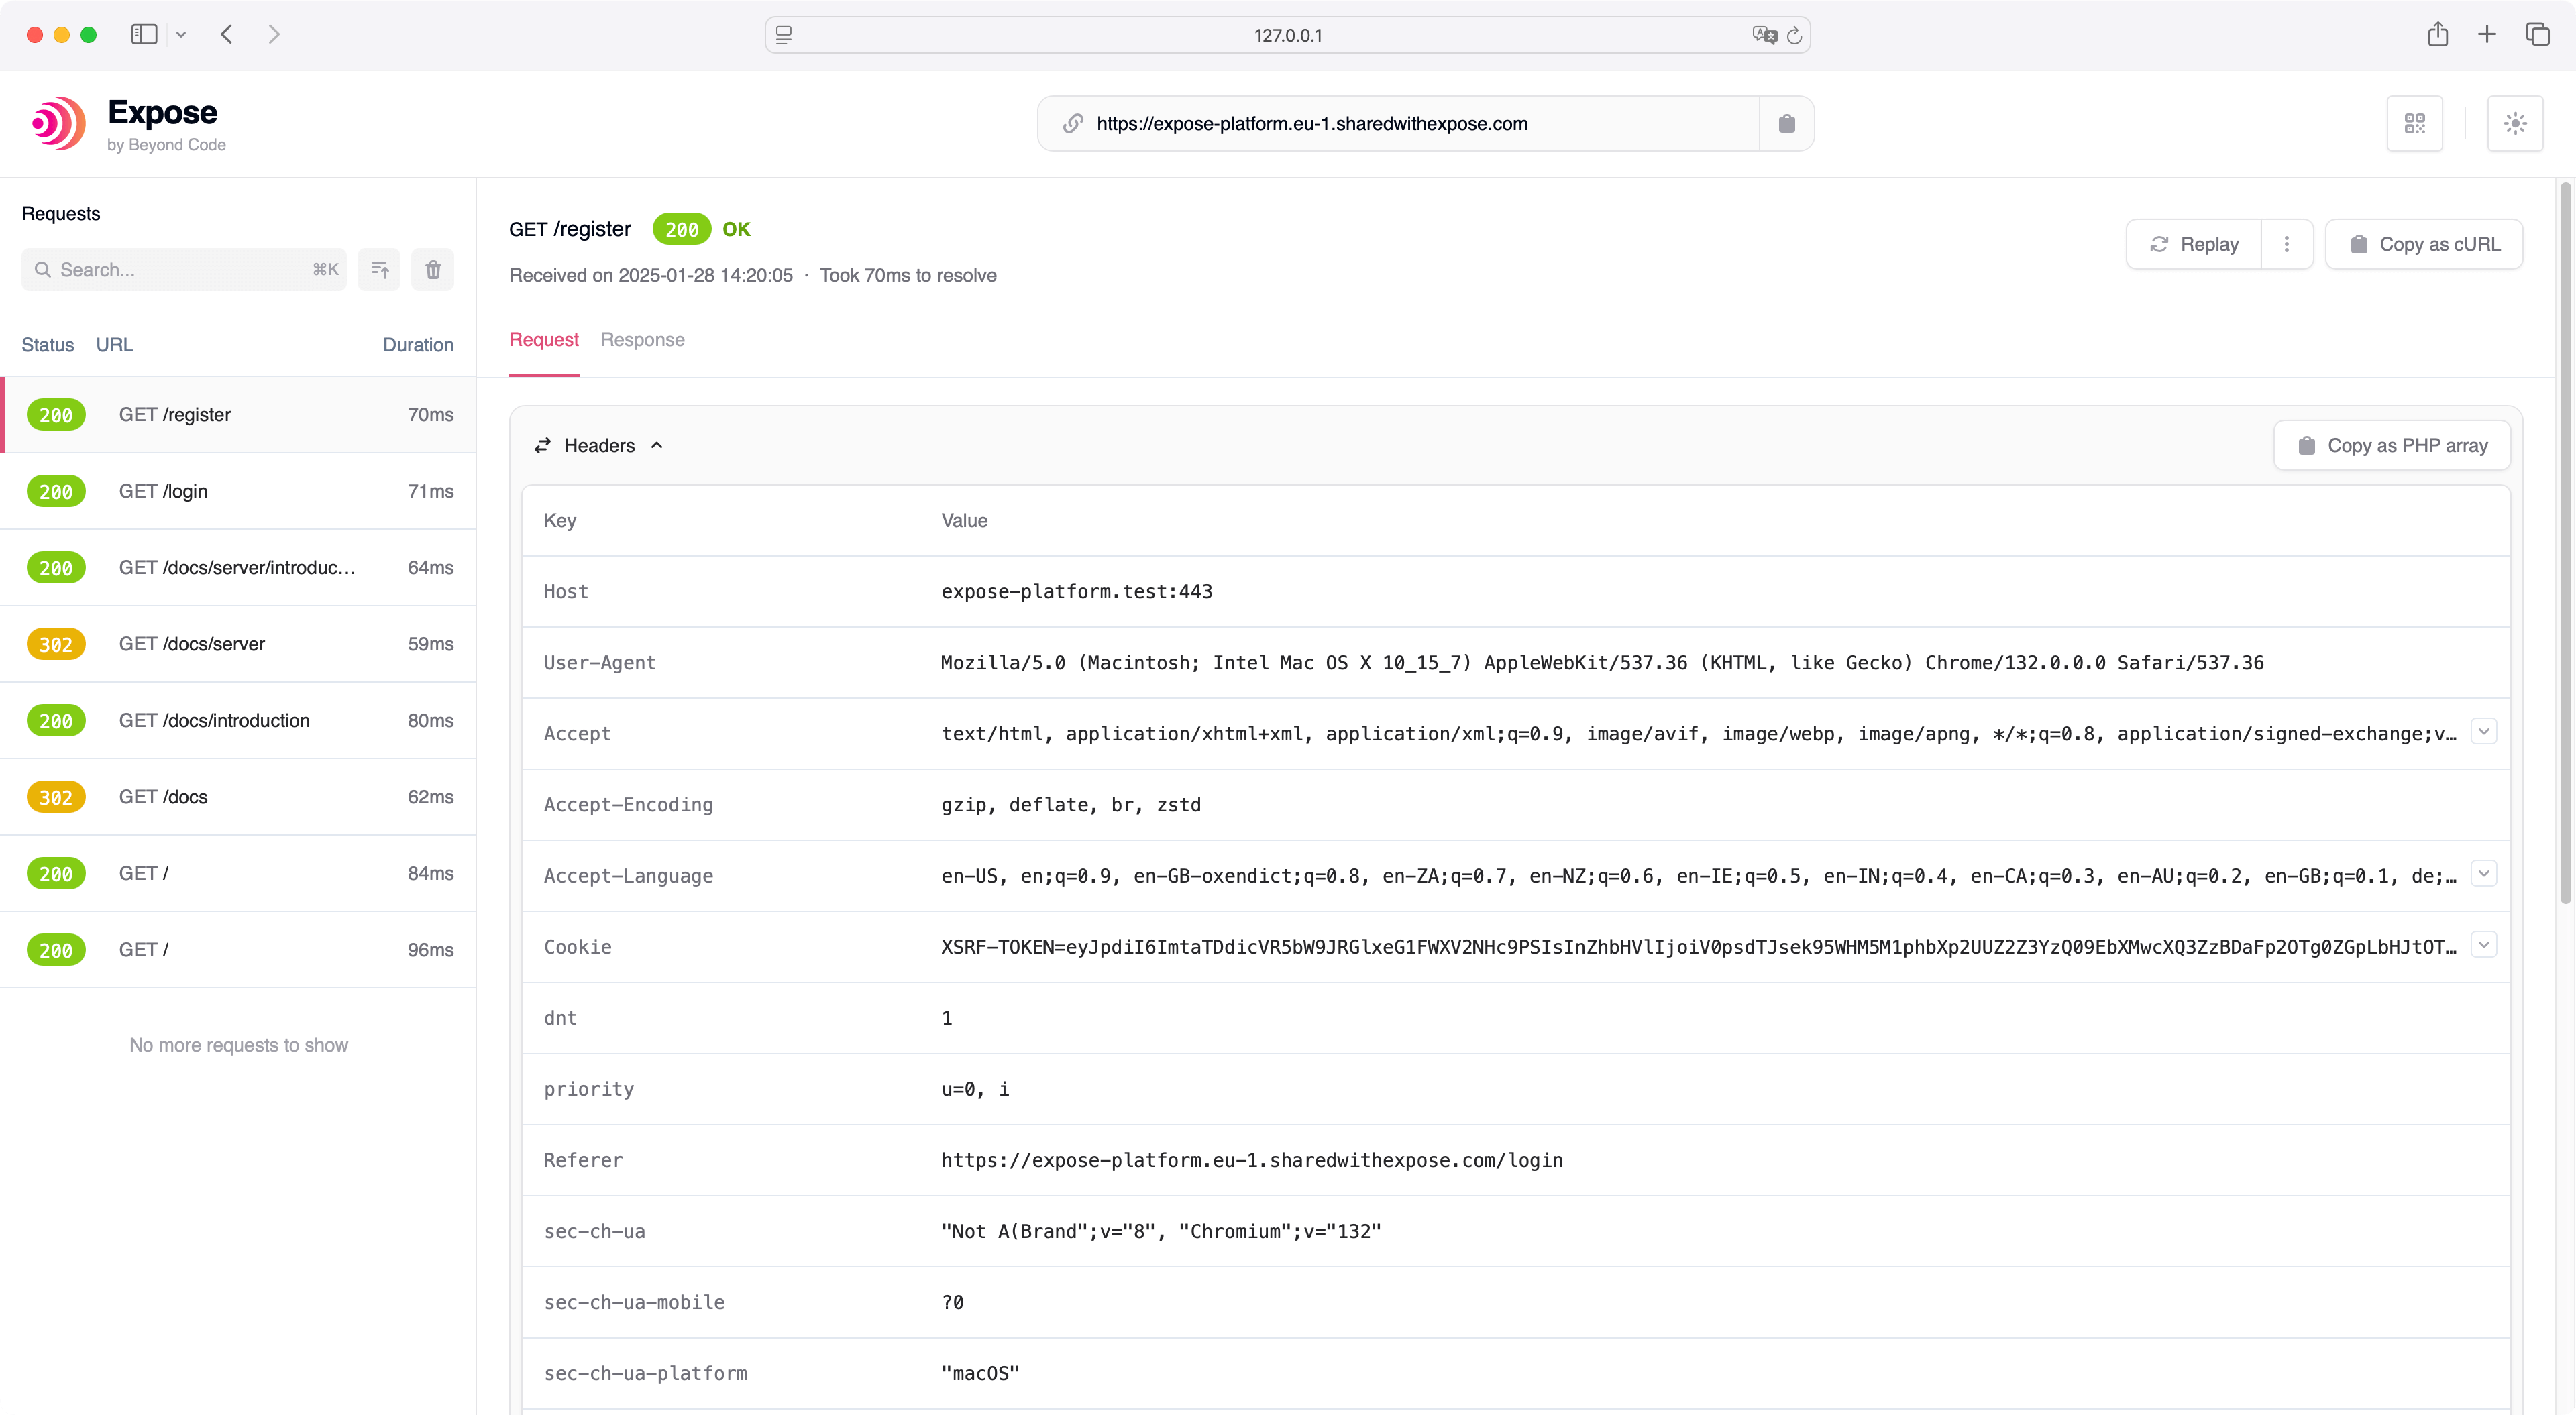The width and height of the screenshot is (2576, 1415).
Task: Click the expose-platform shared URL field
Action: (1398, 123)
